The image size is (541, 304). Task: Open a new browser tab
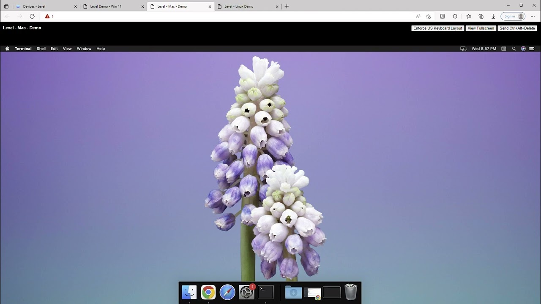(287, 6)
